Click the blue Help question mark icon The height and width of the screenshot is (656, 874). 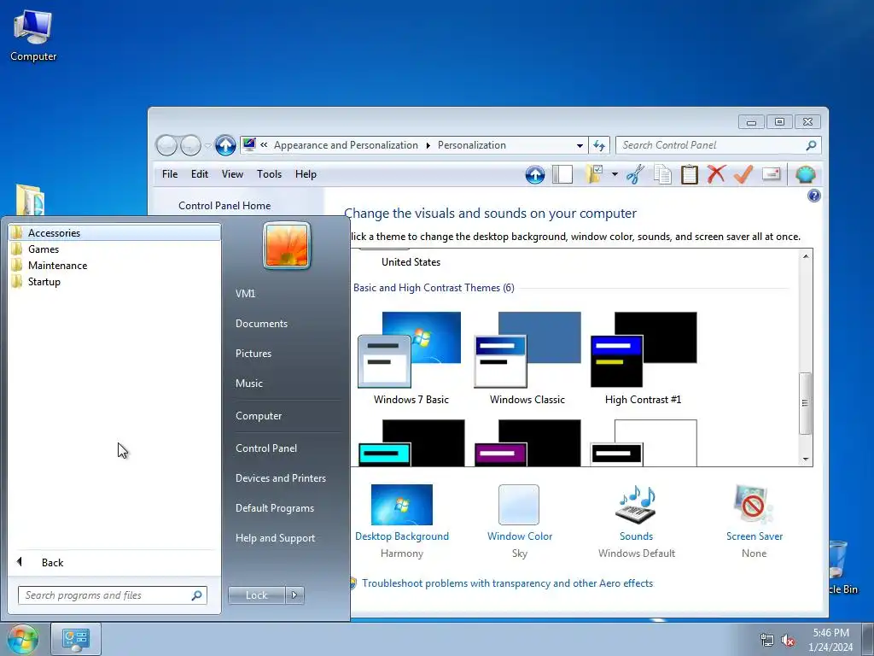click(x=813, y=196)
